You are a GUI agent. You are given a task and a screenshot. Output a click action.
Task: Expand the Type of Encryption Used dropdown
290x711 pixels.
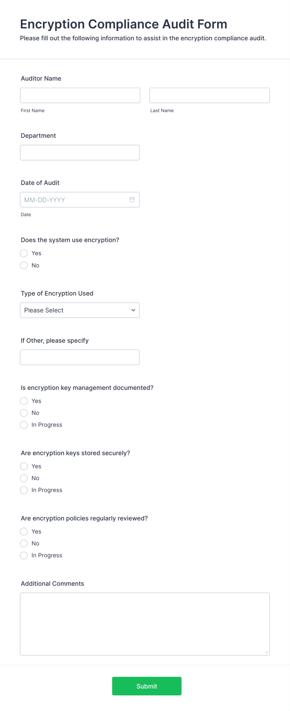click(80, 310)
